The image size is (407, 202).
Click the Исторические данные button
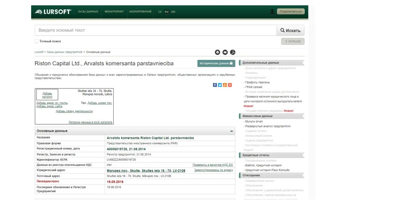(x=216, y=64)
